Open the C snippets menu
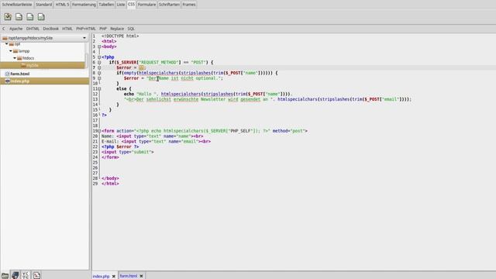 pyautogui.click(x=3, y=29)
